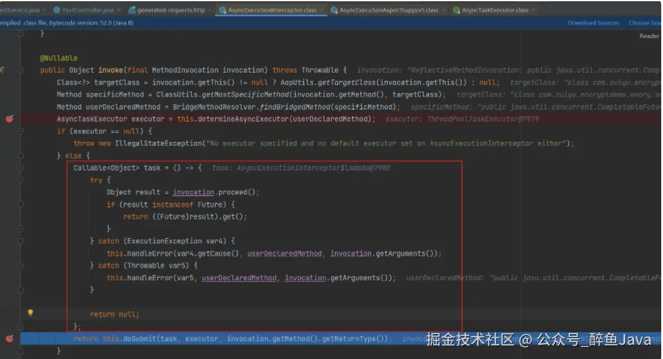Close the generated-requests.http tab

click(210, 9)
